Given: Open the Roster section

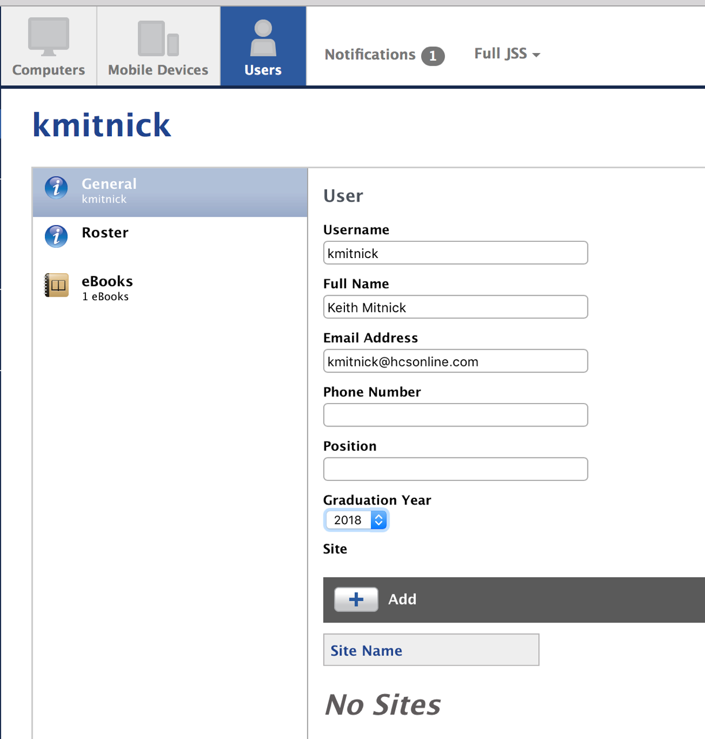Looking at the screenshot, I should [x=170, y=241].
